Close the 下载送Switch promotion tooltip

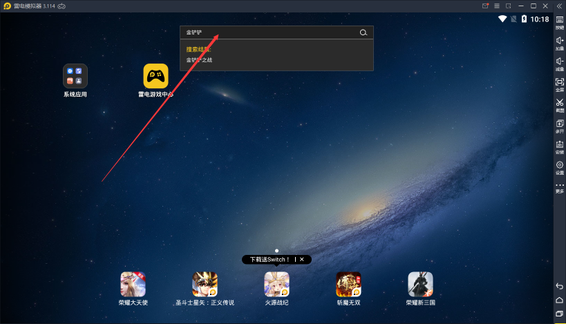[x=302, y=259]
